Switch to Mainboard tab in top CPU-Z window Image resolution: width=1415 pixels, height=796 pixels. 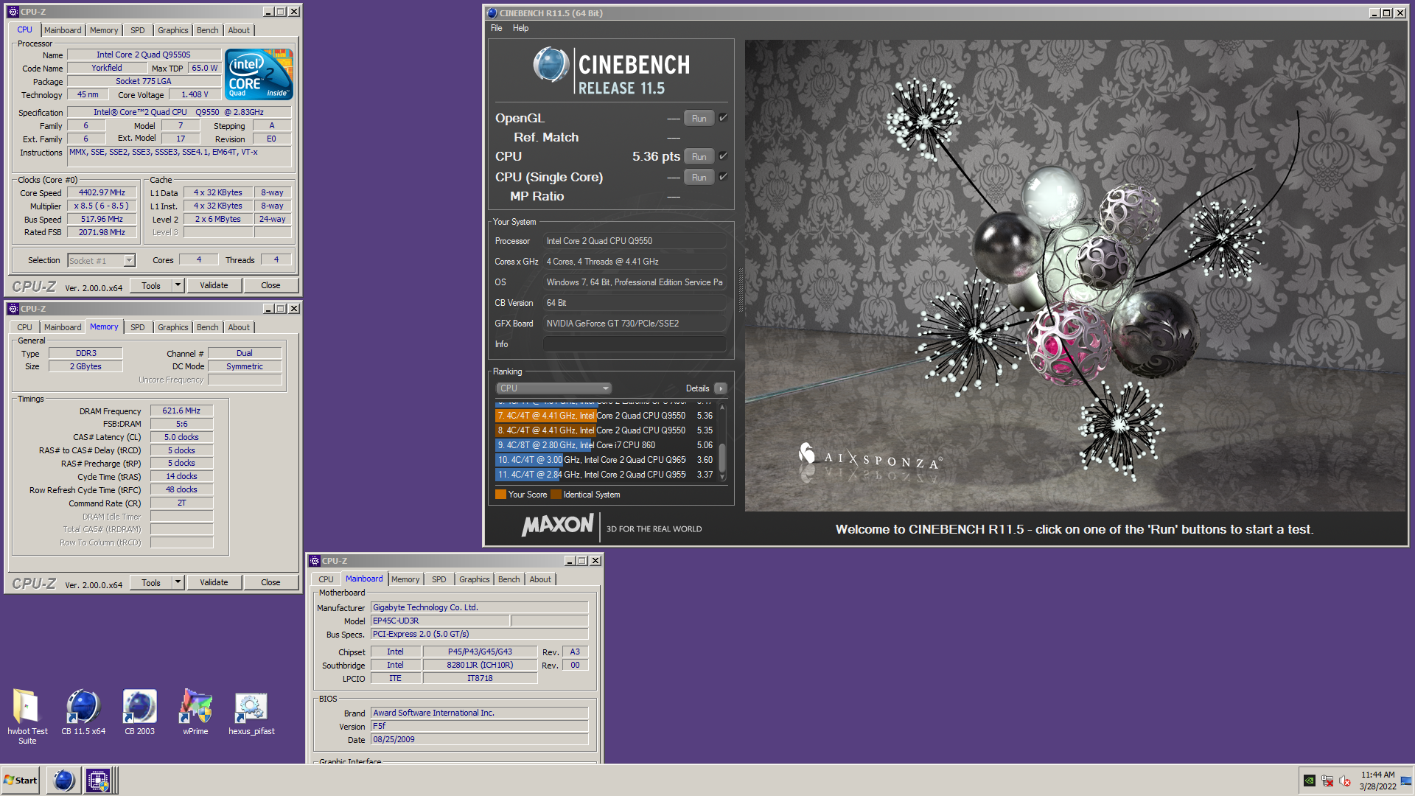[63, 30]
